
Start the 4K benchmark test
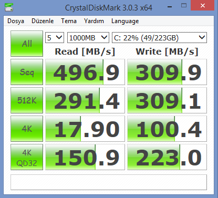tap(27, 129)
